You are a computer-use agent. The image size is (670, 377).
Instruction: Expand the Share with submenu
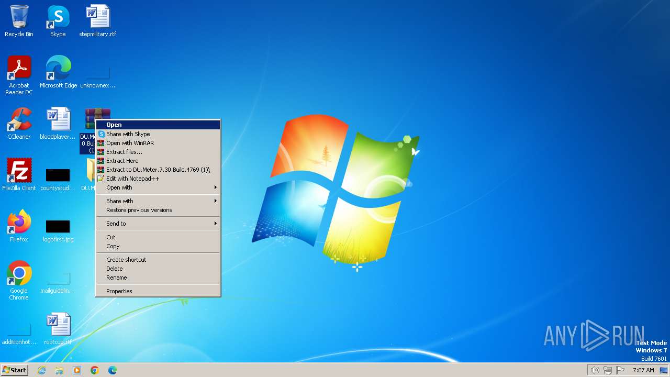pyautogui.click(x=158, y=201)
